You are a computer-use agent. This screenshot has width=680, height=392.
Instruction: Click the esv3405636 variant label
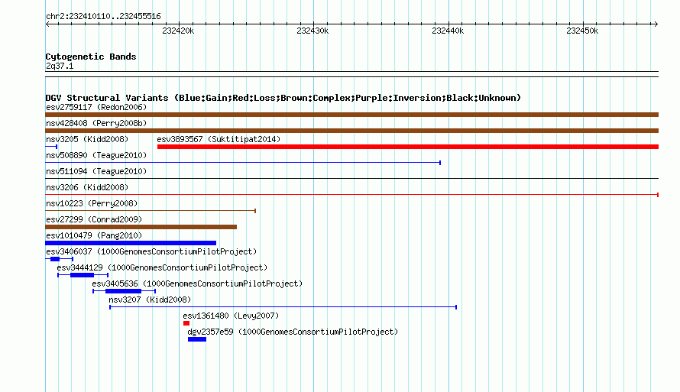[197, 283]
